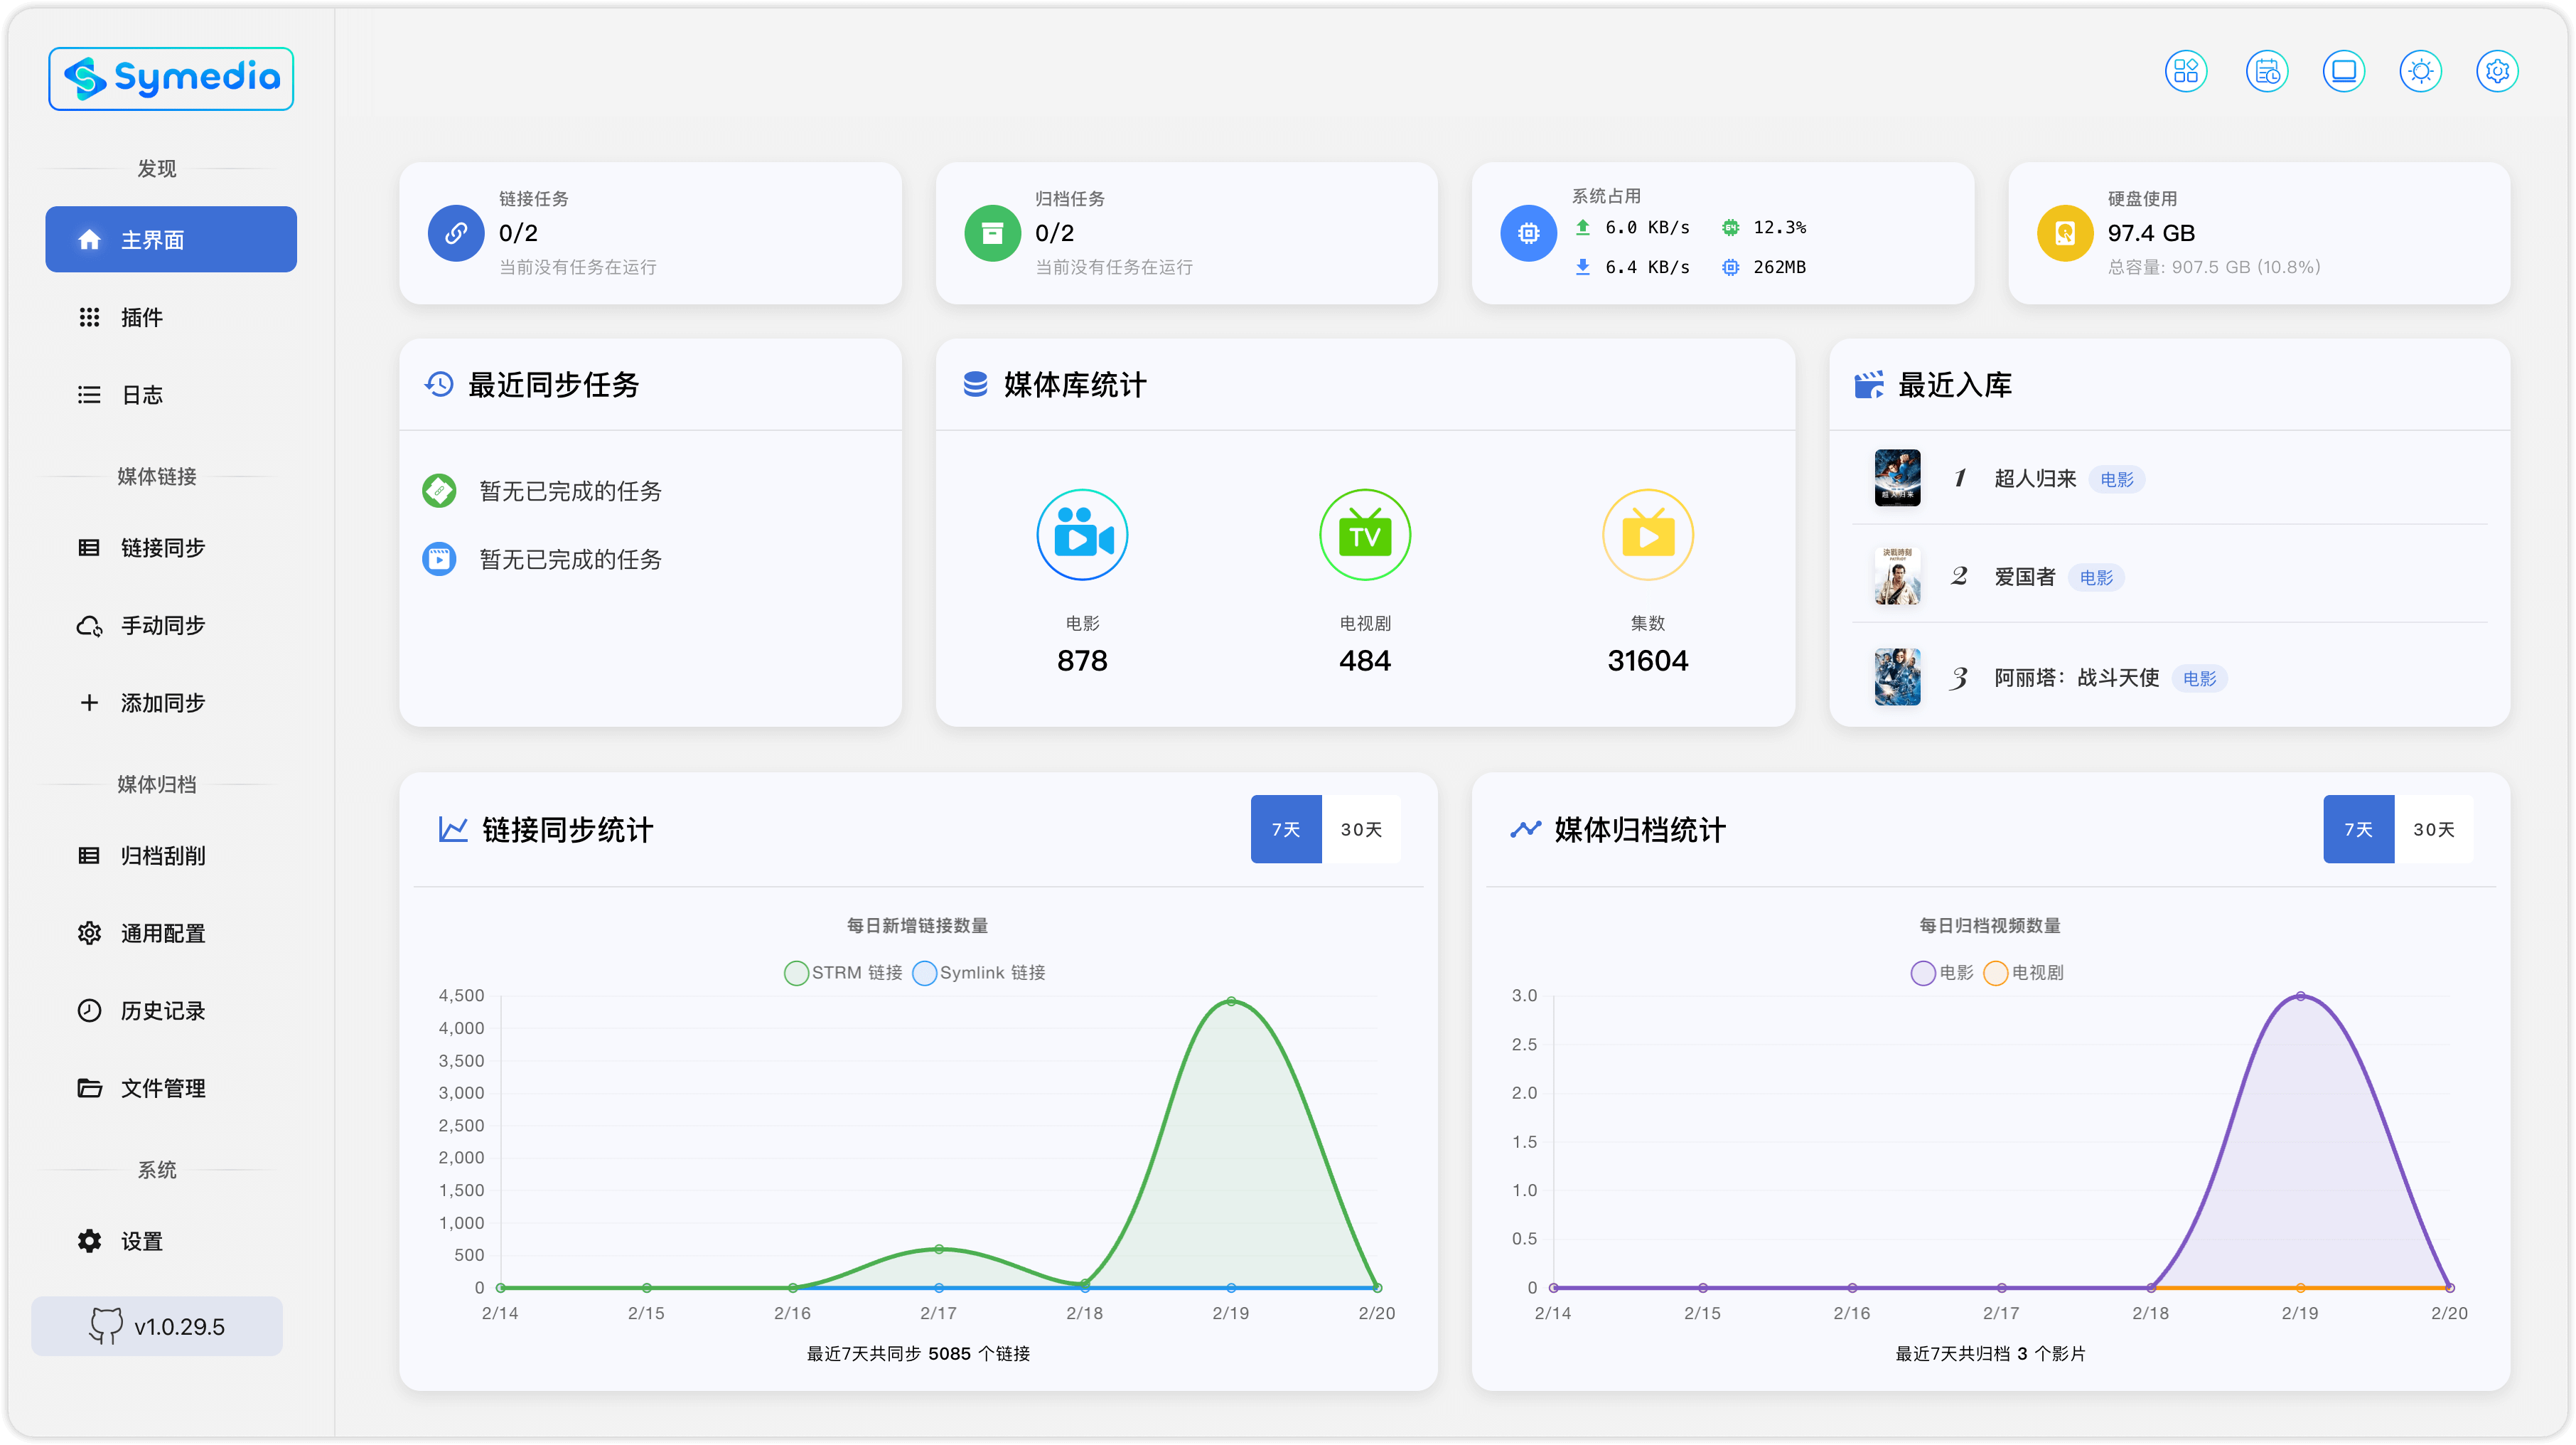Click the 硬盘使用 disk icon
The width and height of the screenshot is (2576, 1445).
point(2065,233)
